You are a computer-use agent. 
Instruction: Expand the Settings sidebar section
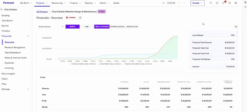tap(28, 89)
